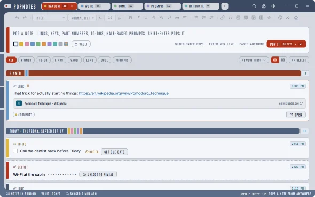Insert a bulleted list
This screenshot has width=315, height=197.
[x=196, y=18]
